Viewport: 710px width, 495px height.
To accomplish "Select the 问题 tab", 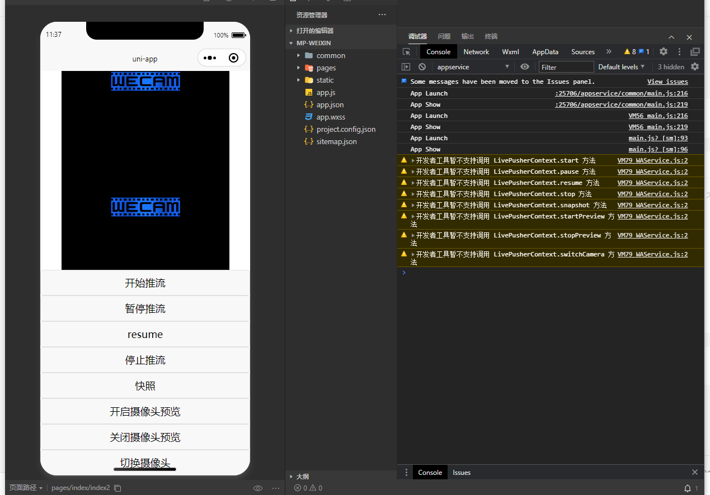I will [444, 36].
